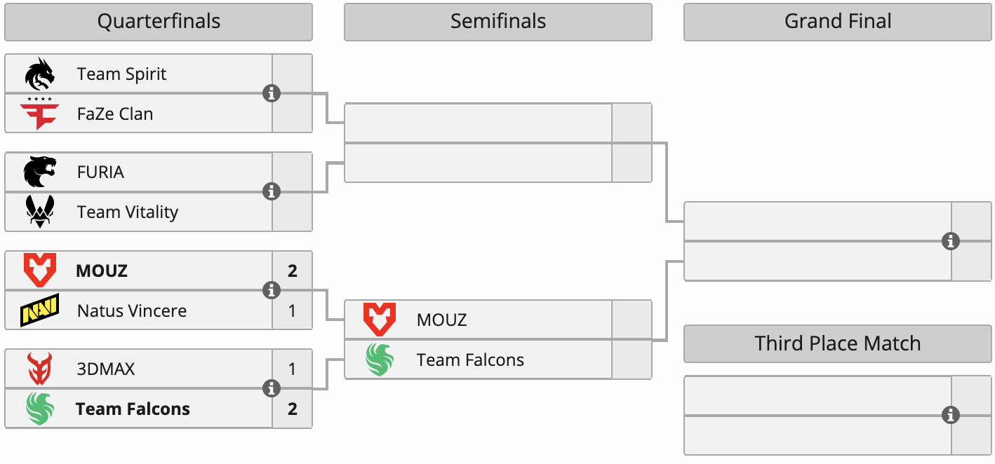Image resolution: width=995 pixels, height=464 pixels.
Task: Click Team Falcons logo in semifinals
Action: click(x=380, y=360)
